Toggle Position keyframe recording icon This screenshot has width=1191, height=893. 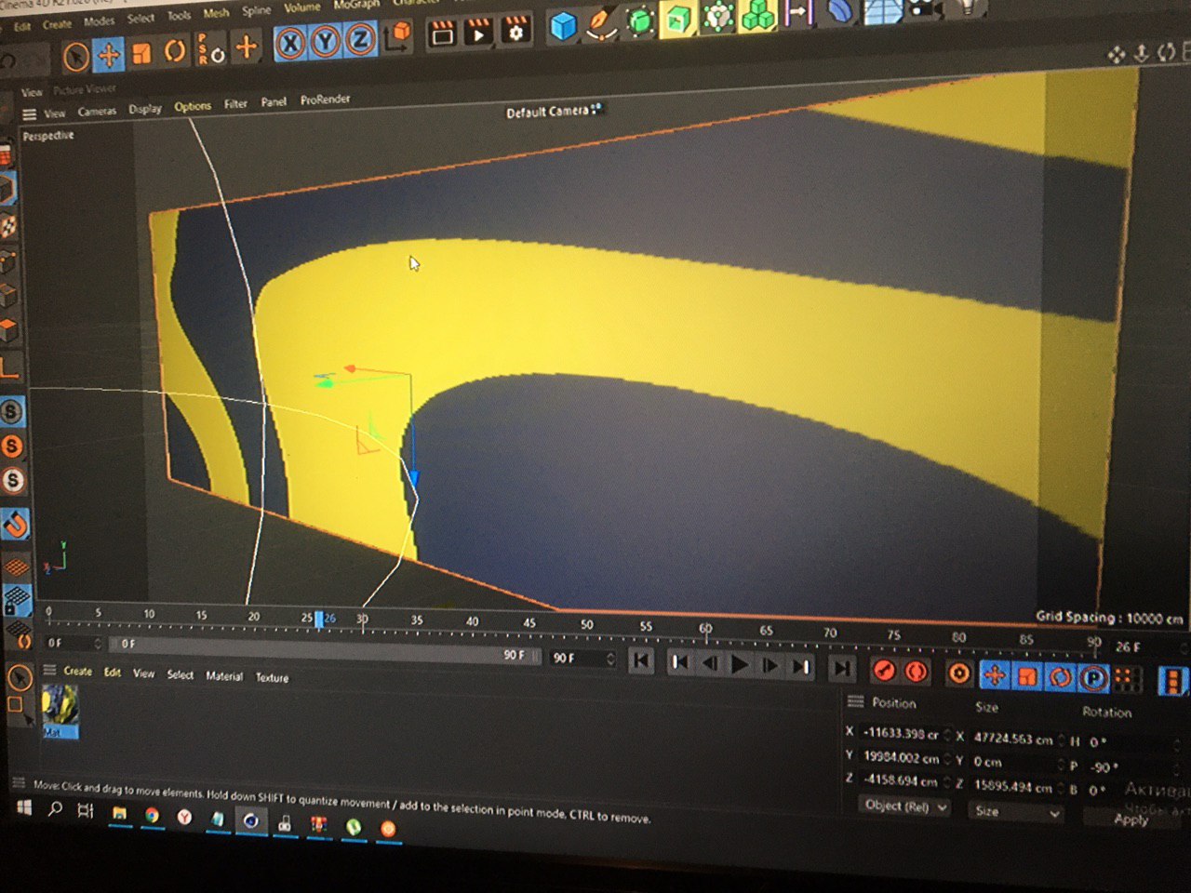(995, 675)
